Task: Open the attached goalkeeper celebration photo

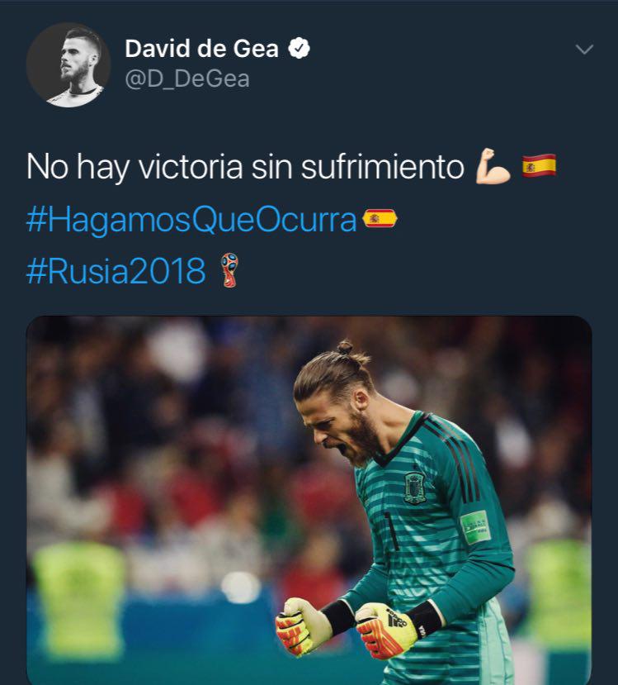Action: click(309, 500)
